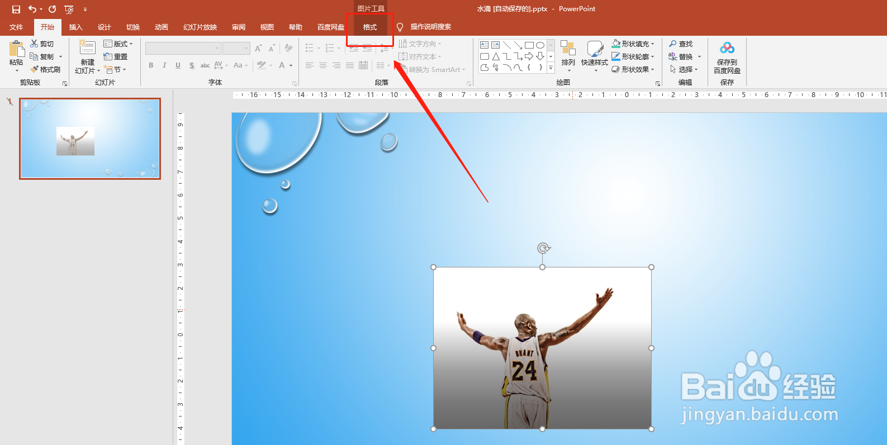Open the 绘图 format shape dialog launcher
887x445 pixels.
pos(658,84)
